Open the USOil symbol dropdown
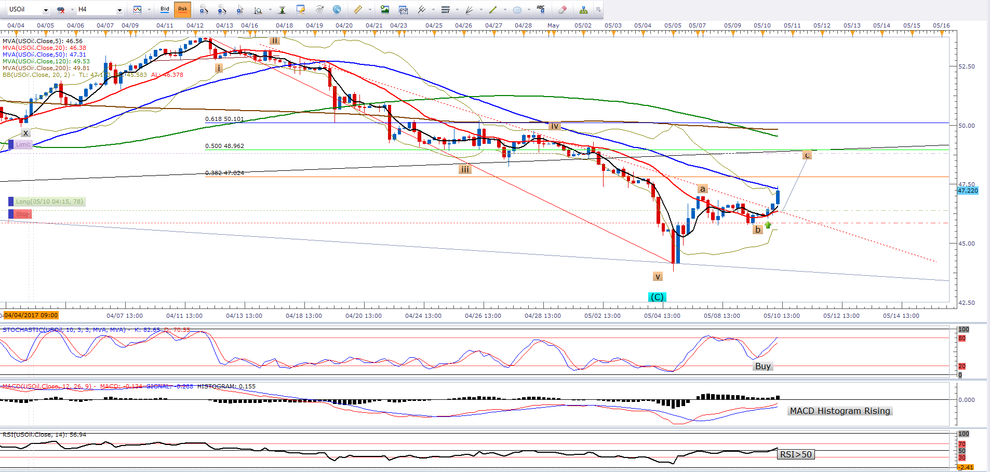Screen dimensions: 990x472 pyautogui.click(x=46, y=10)
